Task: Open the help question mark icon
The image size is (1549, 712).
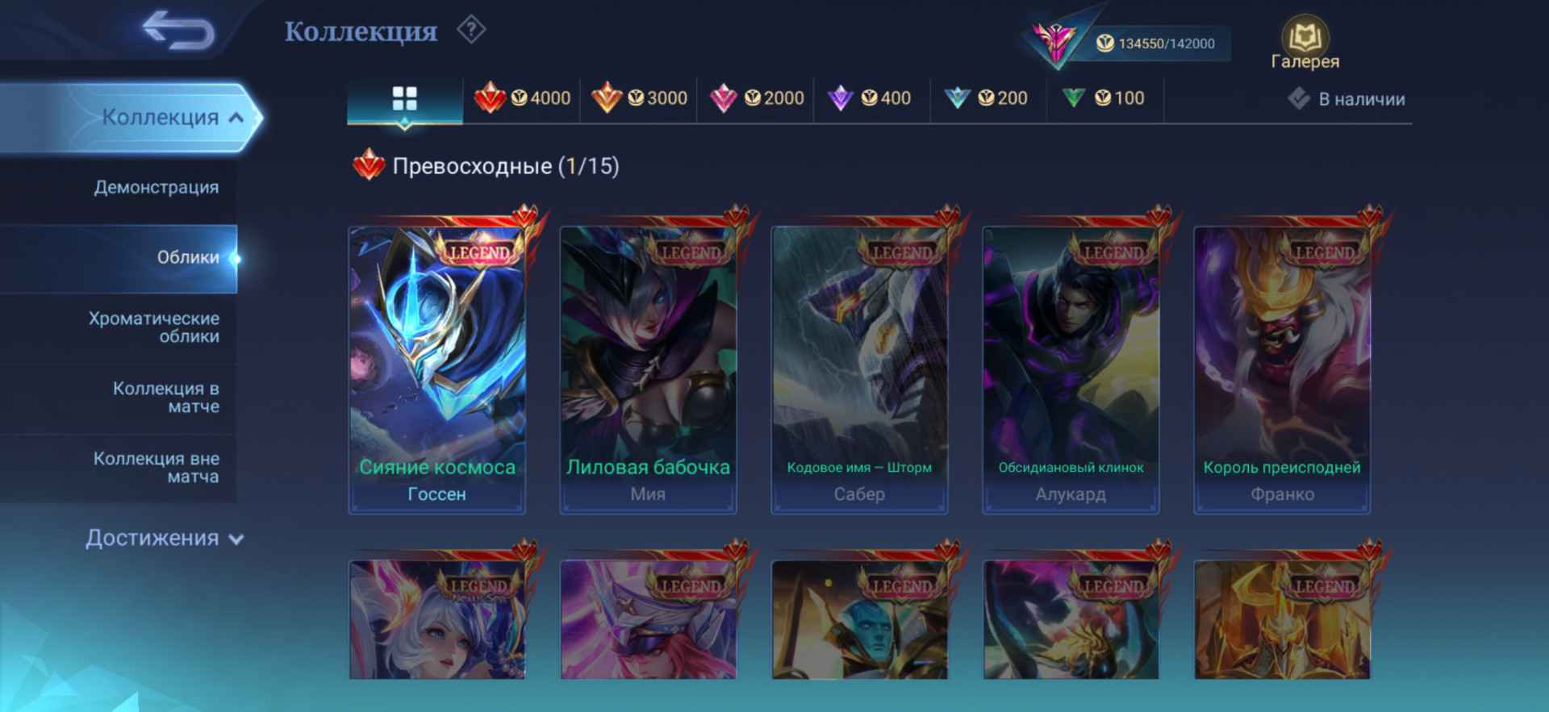Action: pos(471,31)
